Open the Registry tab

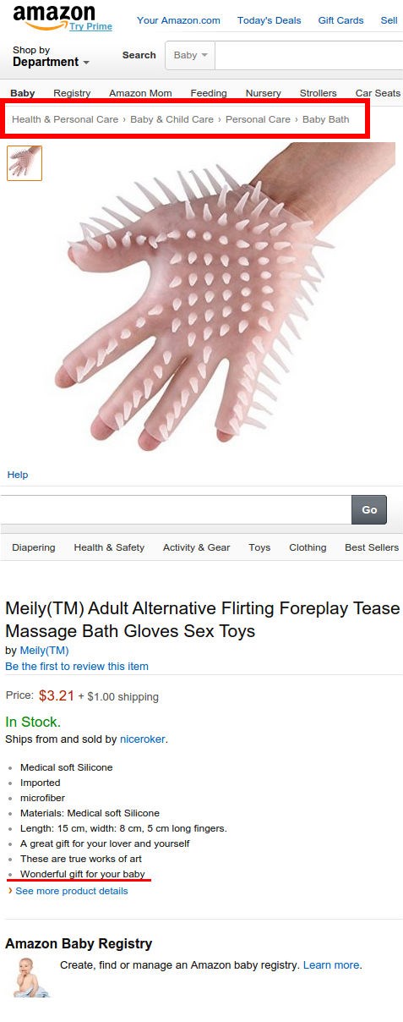[x=72, y=93]
